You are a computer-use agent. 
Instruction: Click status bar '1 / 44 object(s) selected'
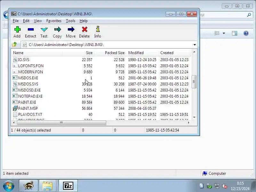31,130
